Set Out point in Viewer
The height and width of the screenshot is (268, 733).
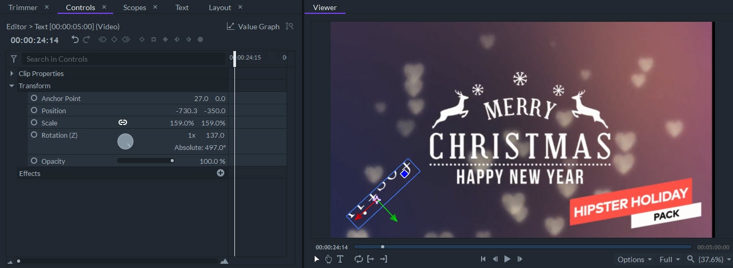(x=383, y=259)
